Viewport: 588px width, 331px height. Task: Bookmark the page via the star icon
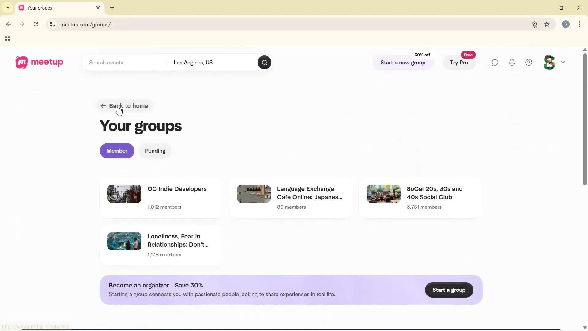(547, 24)
